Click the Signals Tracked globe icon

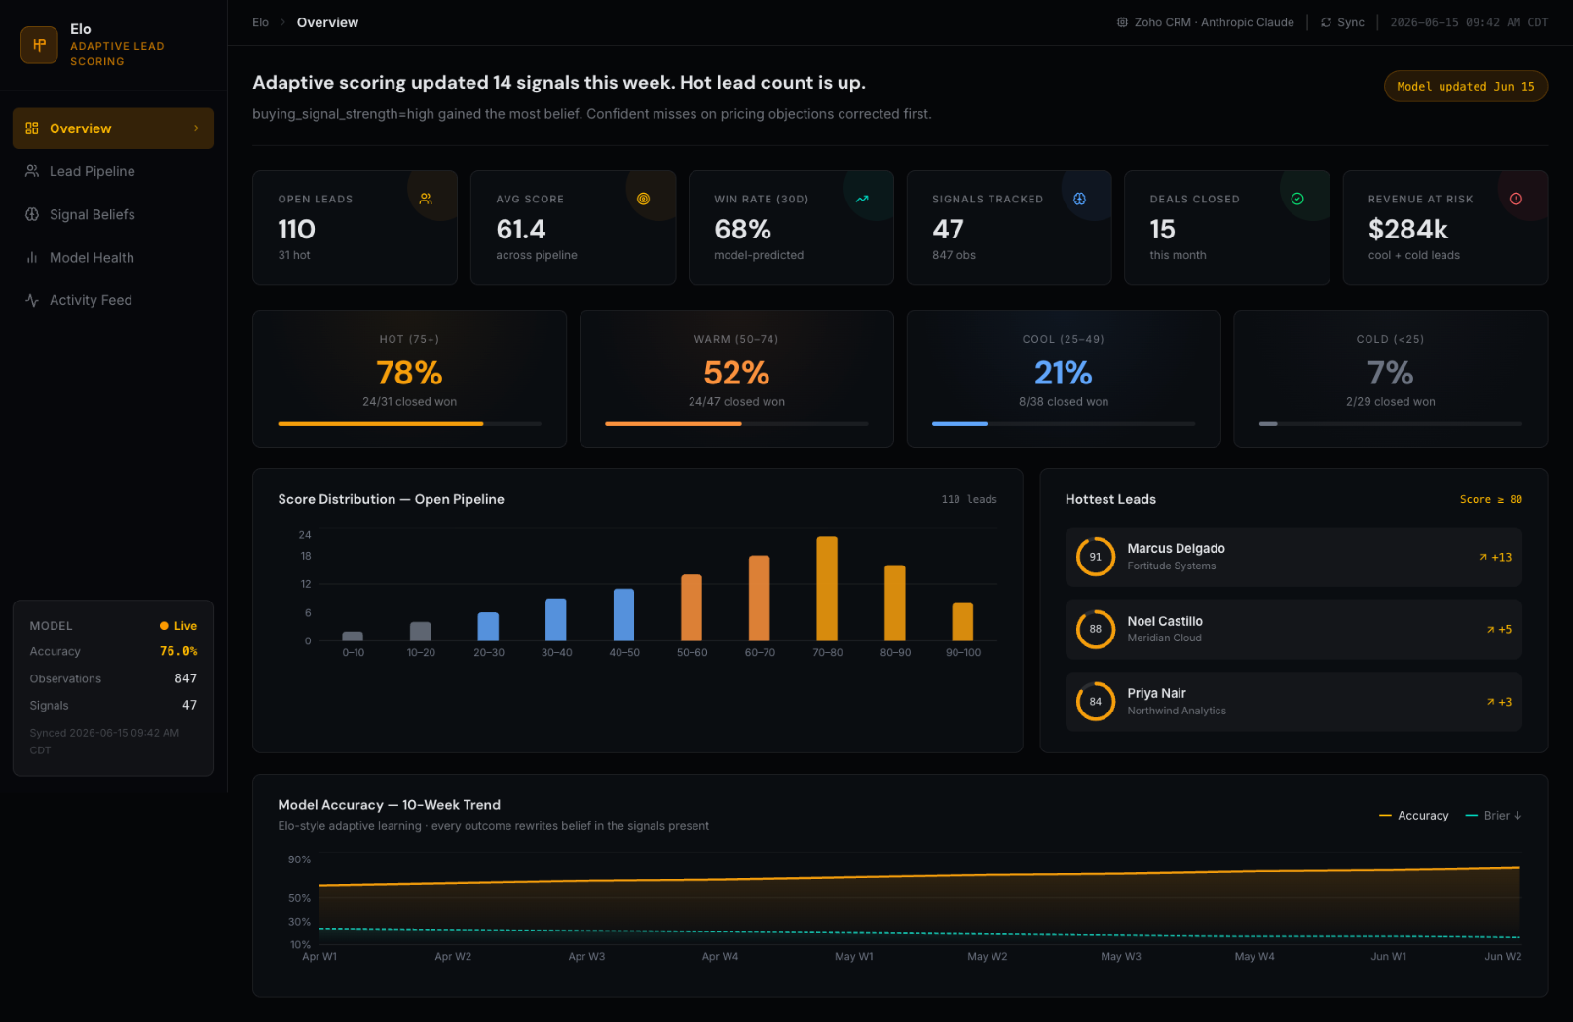click(x=1079, y=199)
